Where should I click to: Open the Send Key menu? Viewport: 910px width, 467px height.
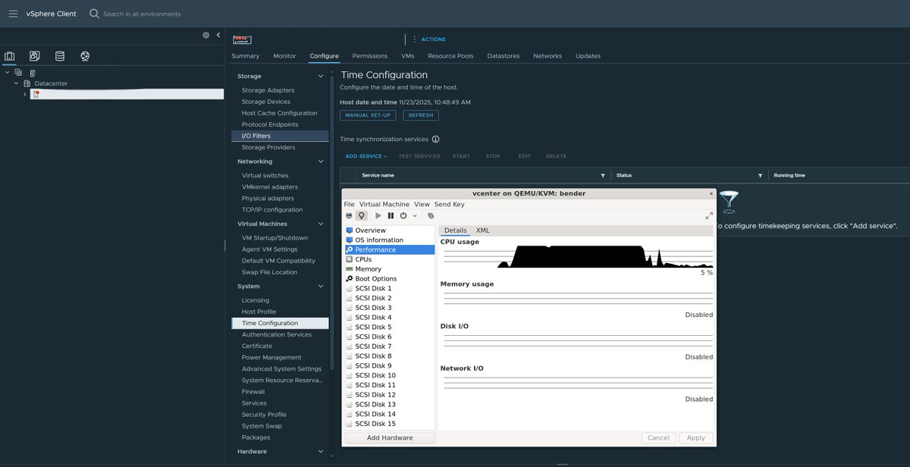tap(450, 204)
